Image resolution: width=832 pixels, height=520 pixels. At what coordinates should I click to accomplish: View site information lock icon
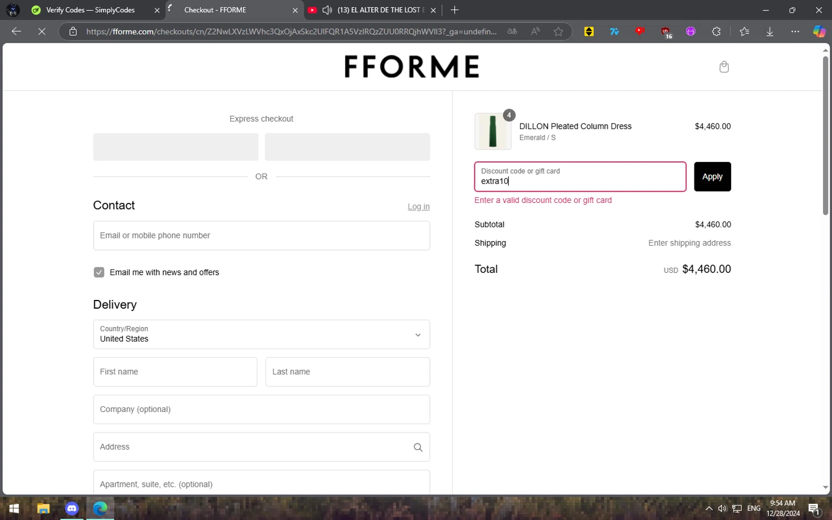click(73, 32)
